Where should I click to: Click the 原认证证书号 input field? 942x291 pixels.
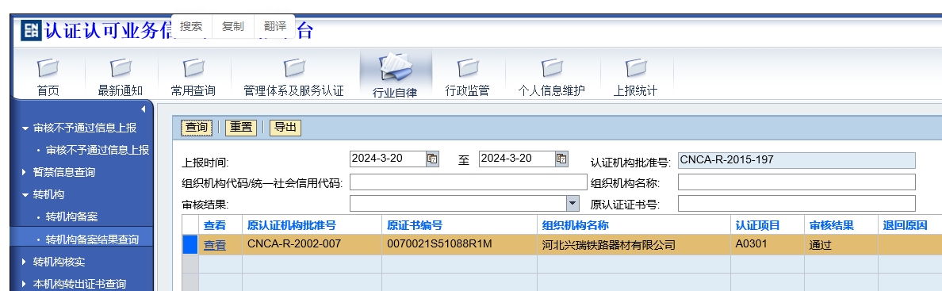point(797,204)
